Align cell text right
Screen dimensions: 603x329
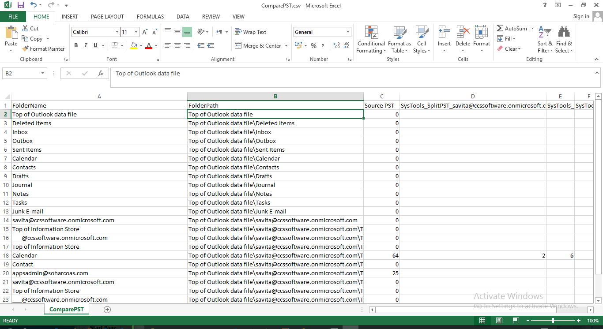pyautogui.click(x=187, y=45)
